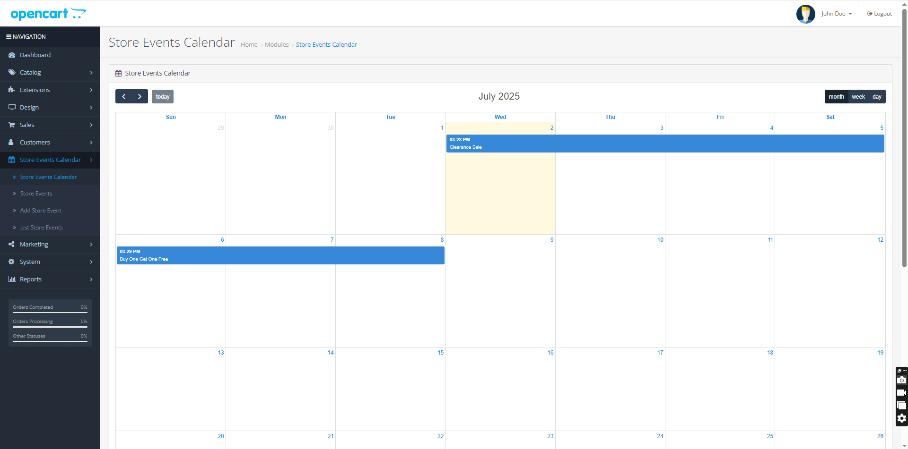Viewport: 908px width, 449px height.
Task: Go to the previous month with left arrow
Action: point(123,97)
